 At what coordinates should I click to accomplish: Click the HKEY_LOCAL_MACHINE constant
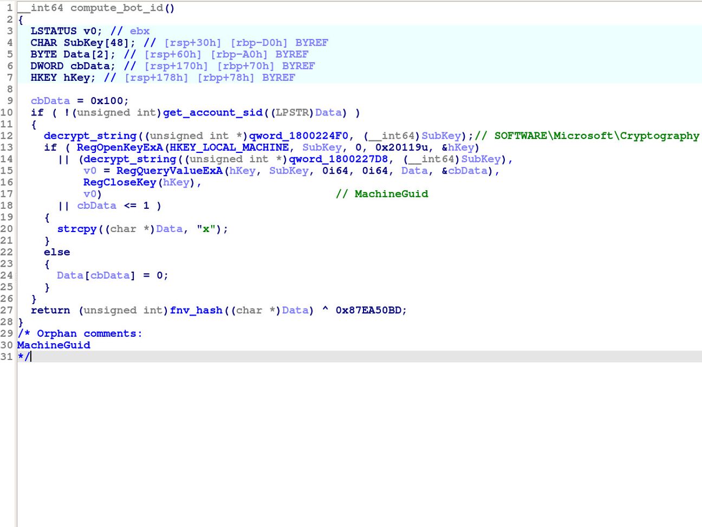click(x=229, y=147)
